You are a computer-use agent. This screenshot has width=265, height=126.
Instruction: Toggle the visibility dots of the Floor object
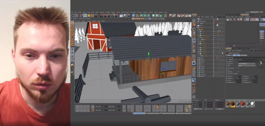[x=215, y=26]
